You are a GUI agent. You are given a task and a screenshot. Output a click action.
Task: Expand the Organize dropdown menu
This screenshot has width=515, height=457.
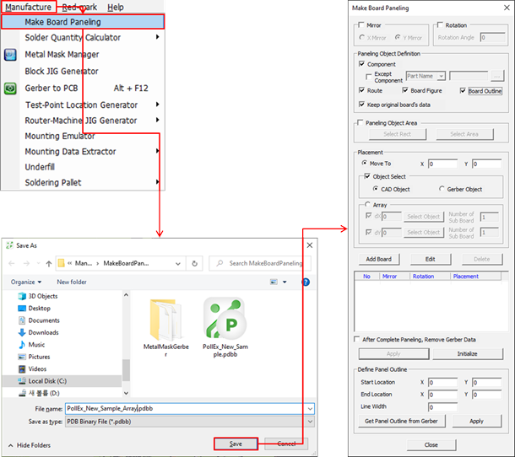[27, 282]
